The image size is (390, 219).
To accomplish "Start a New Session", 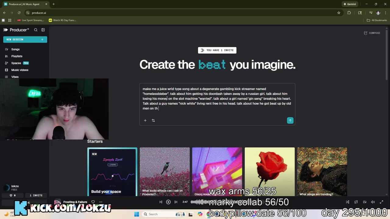I will 25,40.
